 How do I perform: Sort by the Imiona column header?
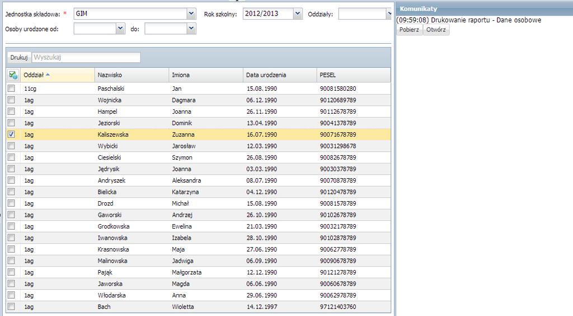pos(206,75)
